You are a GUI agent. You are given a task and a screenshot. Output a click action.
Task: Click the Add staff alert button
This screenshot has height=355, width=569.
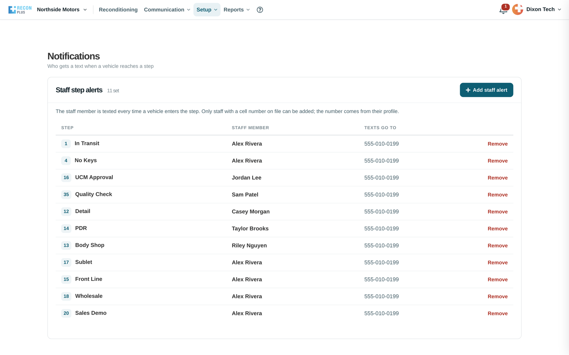(486, 90)
